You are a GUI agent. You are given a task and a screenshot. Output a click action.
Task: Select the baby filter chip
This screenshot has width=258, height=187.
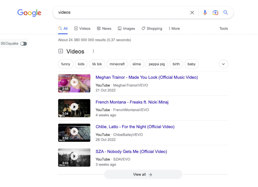191,64
